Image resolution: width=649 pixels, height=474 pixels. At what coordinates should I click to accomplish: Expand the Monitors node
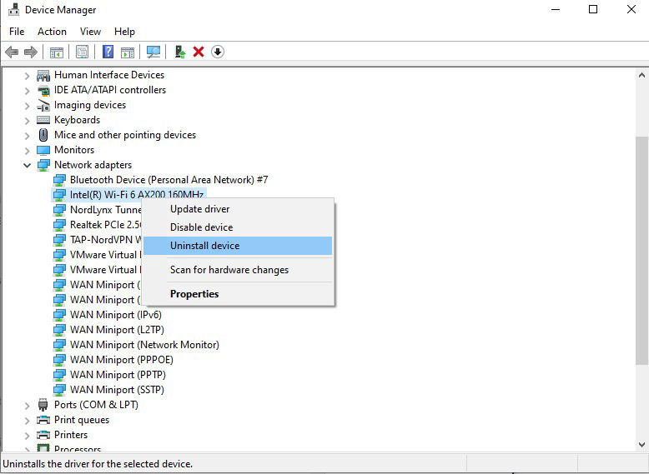pyautogui.click(x=27, y=151)
